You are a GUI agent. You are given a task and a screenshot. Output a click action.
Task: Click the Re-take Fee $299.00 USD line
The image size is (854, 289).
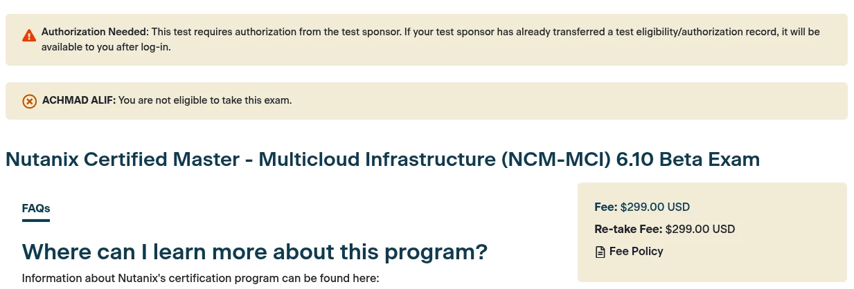664,229
